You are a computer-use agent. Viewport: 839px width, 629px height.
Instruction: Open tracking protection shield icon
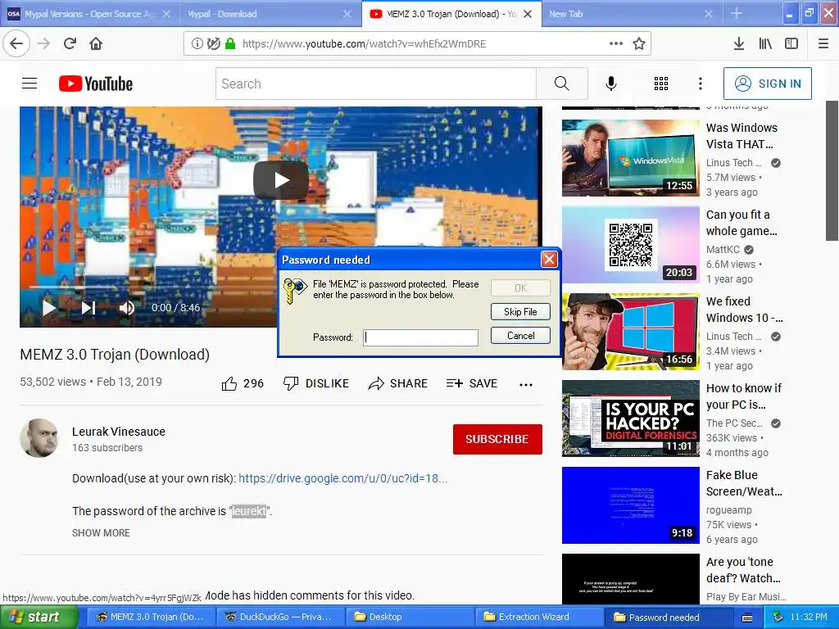pyautogui.click(x=214, y=43)
